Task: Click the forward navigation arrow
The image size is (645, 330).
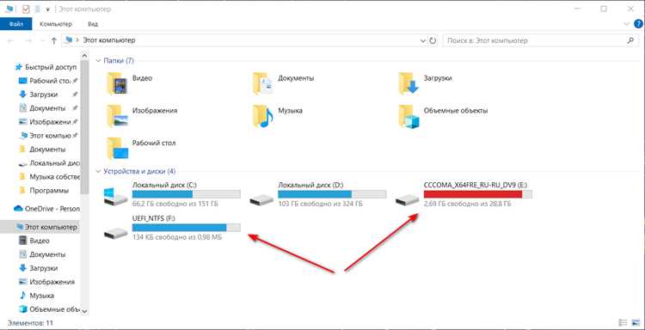Action: click(28, 40)
